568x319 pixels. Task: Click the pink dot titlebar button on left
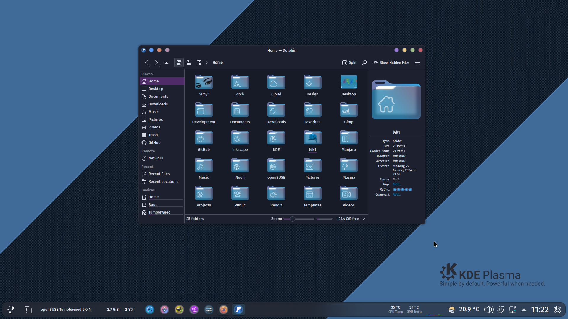pos(167,50)
